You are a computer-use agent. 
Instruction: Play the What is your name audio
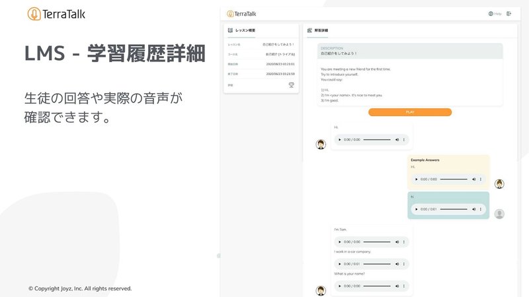[x=339, y=286]
